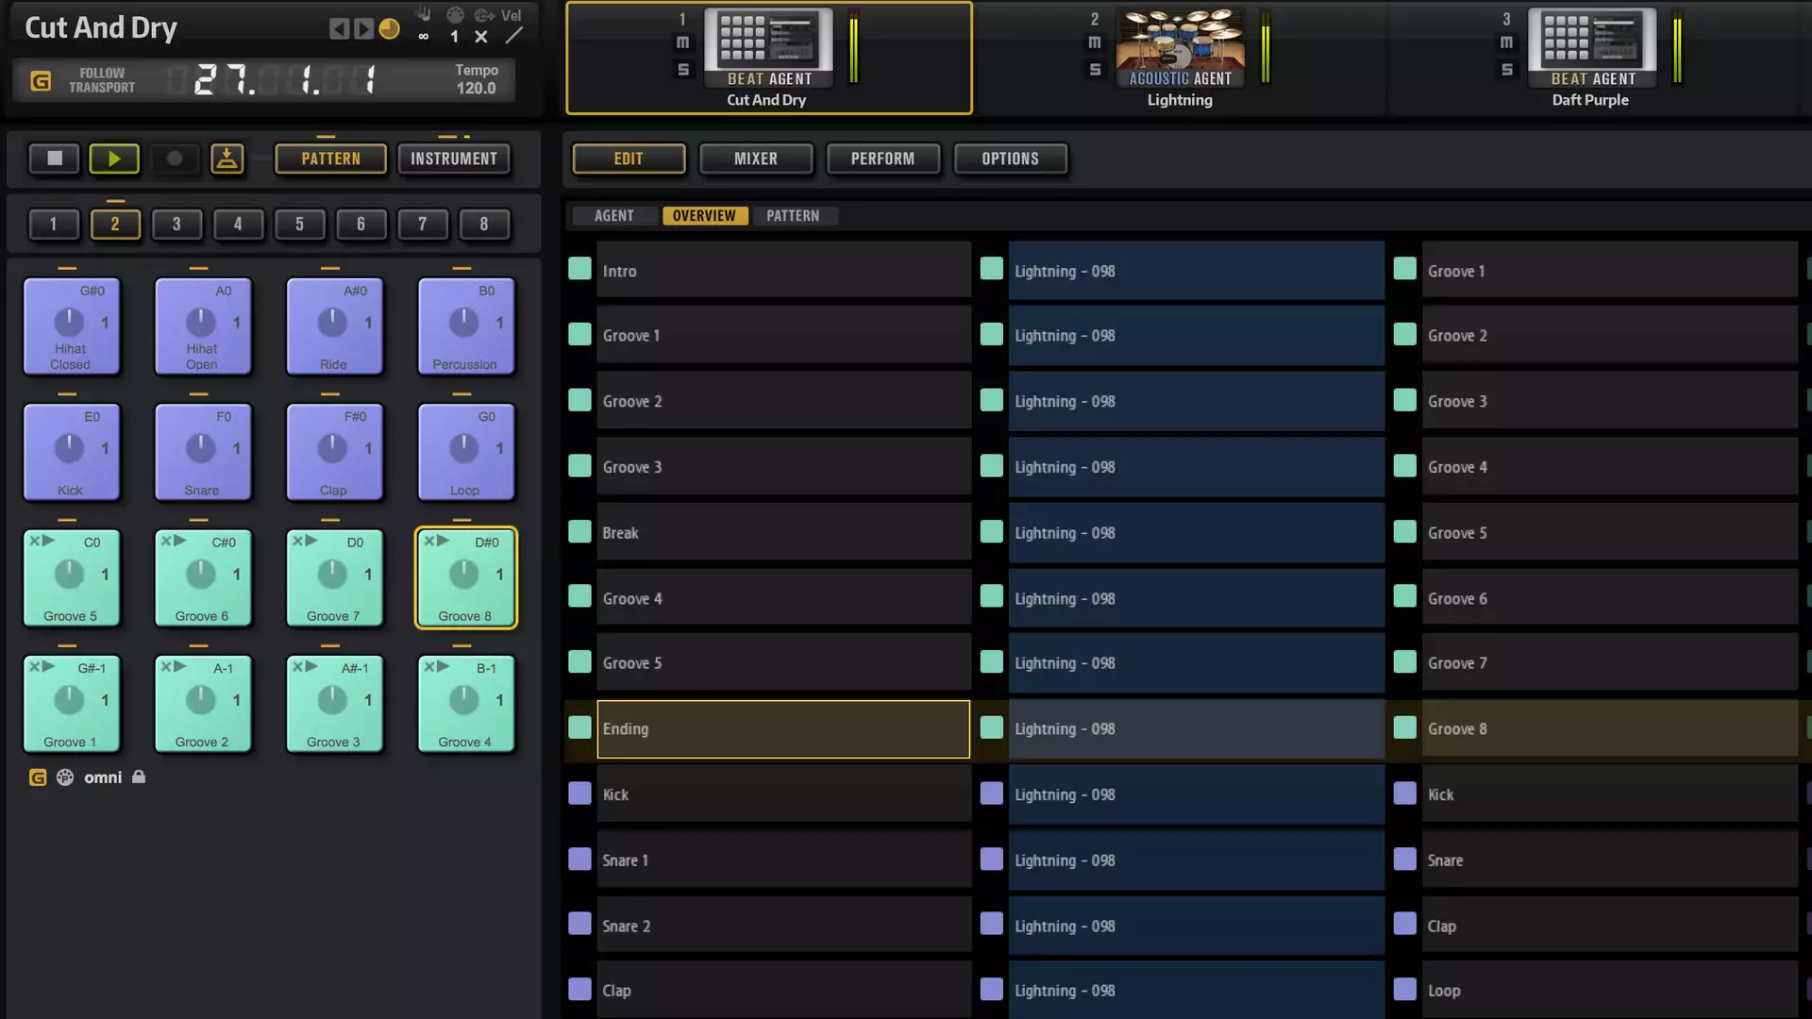Switch to the Pattern sub-tab
Viewport: 1812px width, 1019px height.
tap(792, 216)
